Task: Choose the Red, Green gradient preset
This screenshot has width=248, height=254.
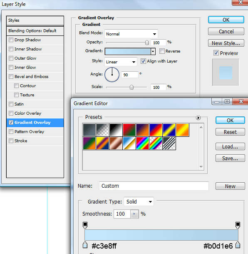Action: [x=129, y=130]
